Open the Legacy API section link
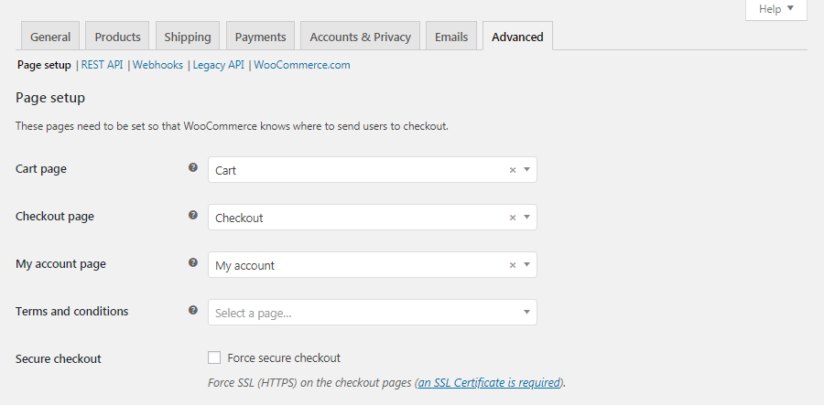 click(218, 65)
